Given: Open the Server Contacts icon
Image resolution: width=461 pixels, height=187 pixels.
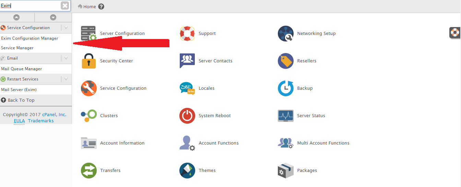Looking at the screenshot, I should click(187, 61).
